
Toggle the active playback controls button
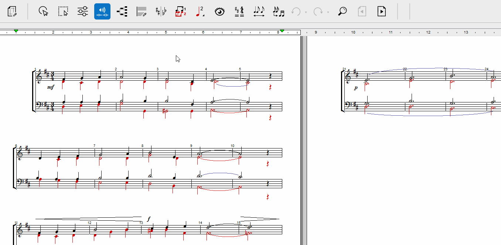pos(102,11)
